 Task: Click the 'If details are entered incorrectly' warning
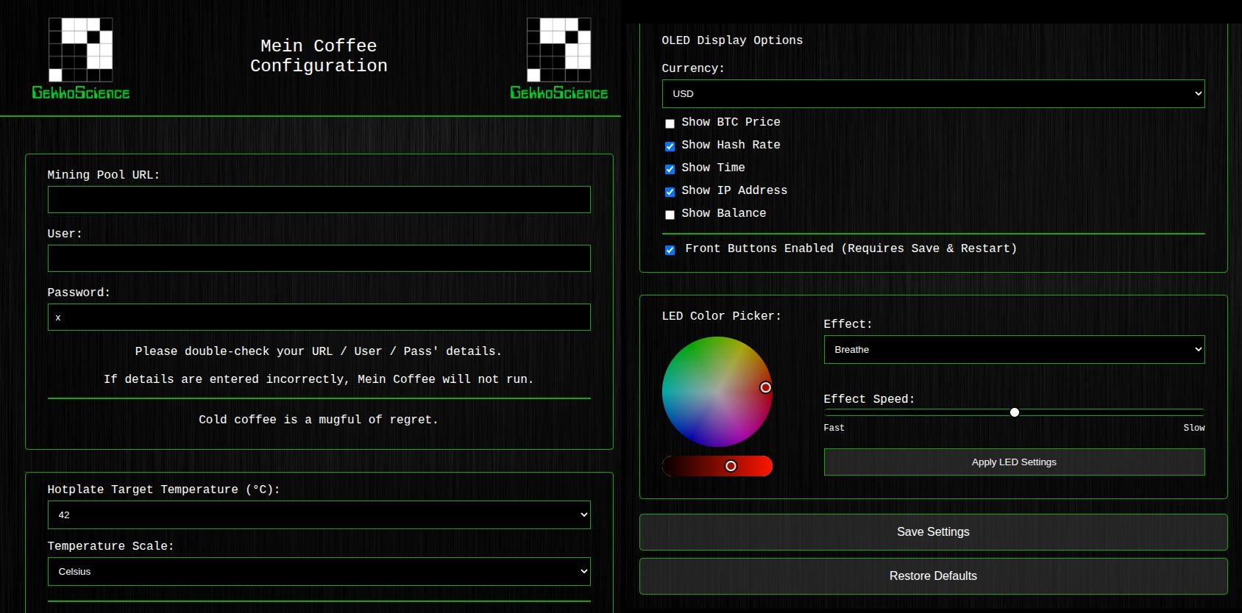(319, 379)
